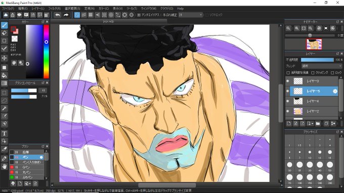Screen dimensions: 344x193
Task: Select the Bucket fill tool
Action: [x=5, y=75]
